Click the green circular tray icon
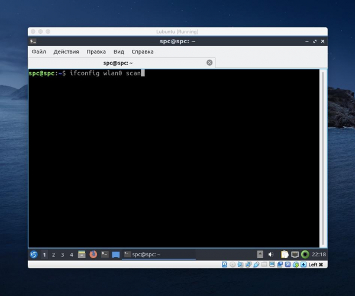The height and width of the screenshot is (296, 355). [305, 255]
